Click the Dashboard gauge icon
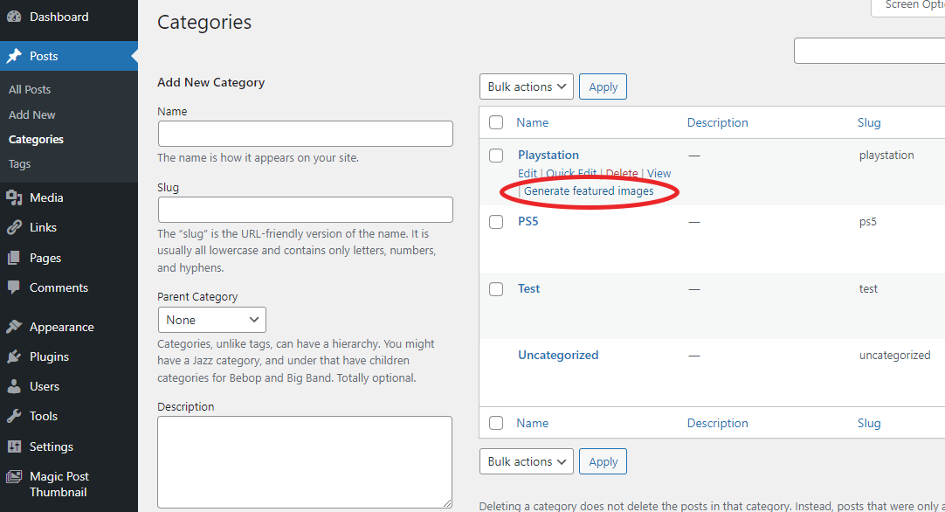 point(14,17)
